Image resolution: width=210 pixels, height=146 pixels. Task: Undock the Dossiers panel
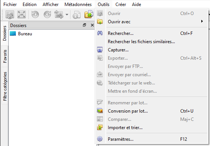pyautogui.click(x=84, y=25)
